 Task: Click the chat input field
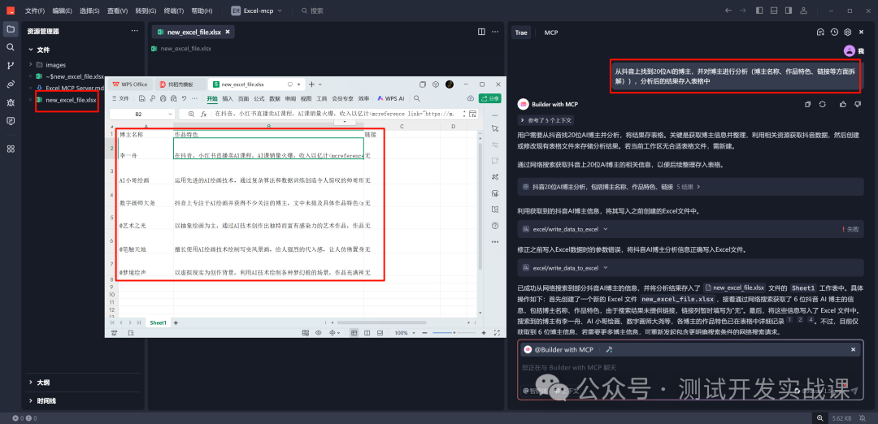[x=690, y=368]
